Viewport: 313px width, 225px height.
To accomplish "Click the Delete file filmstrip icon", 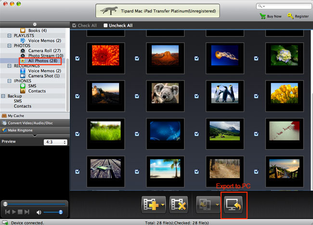I will (x=178, y=205).
